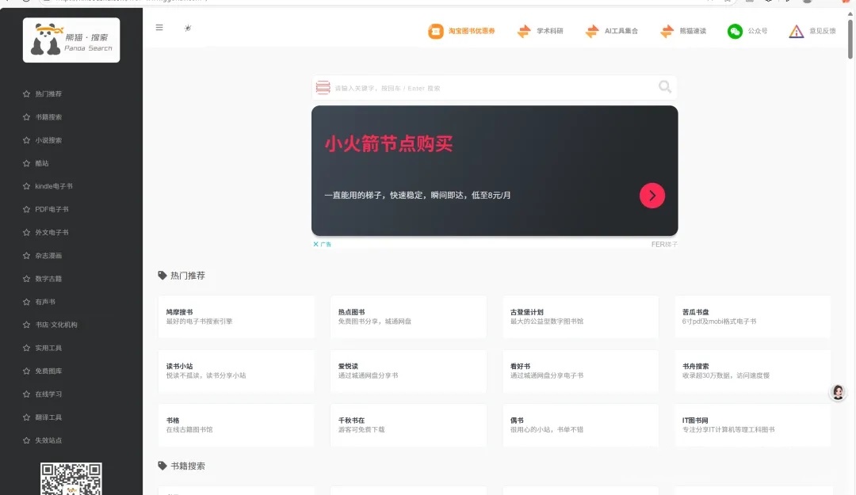Screen dimensions: 856x495
Task: Click the WeChat 公众号 icon
Action: tap(736, 32)
